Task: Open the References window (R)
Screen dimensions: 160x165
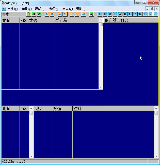Action: (150, 14)
